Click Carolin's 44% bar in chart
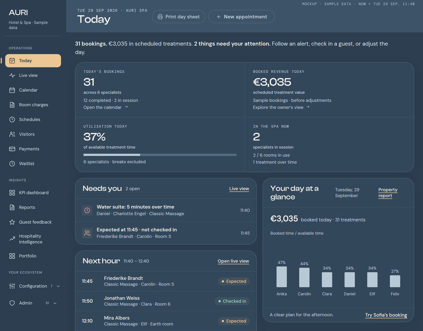 click(304, 277)
